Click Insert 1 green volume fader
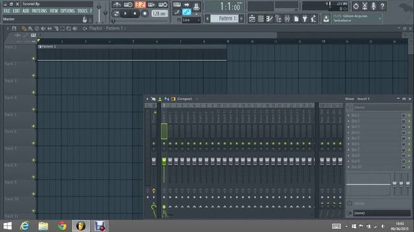Screen dimensions: 414x232 164,161
